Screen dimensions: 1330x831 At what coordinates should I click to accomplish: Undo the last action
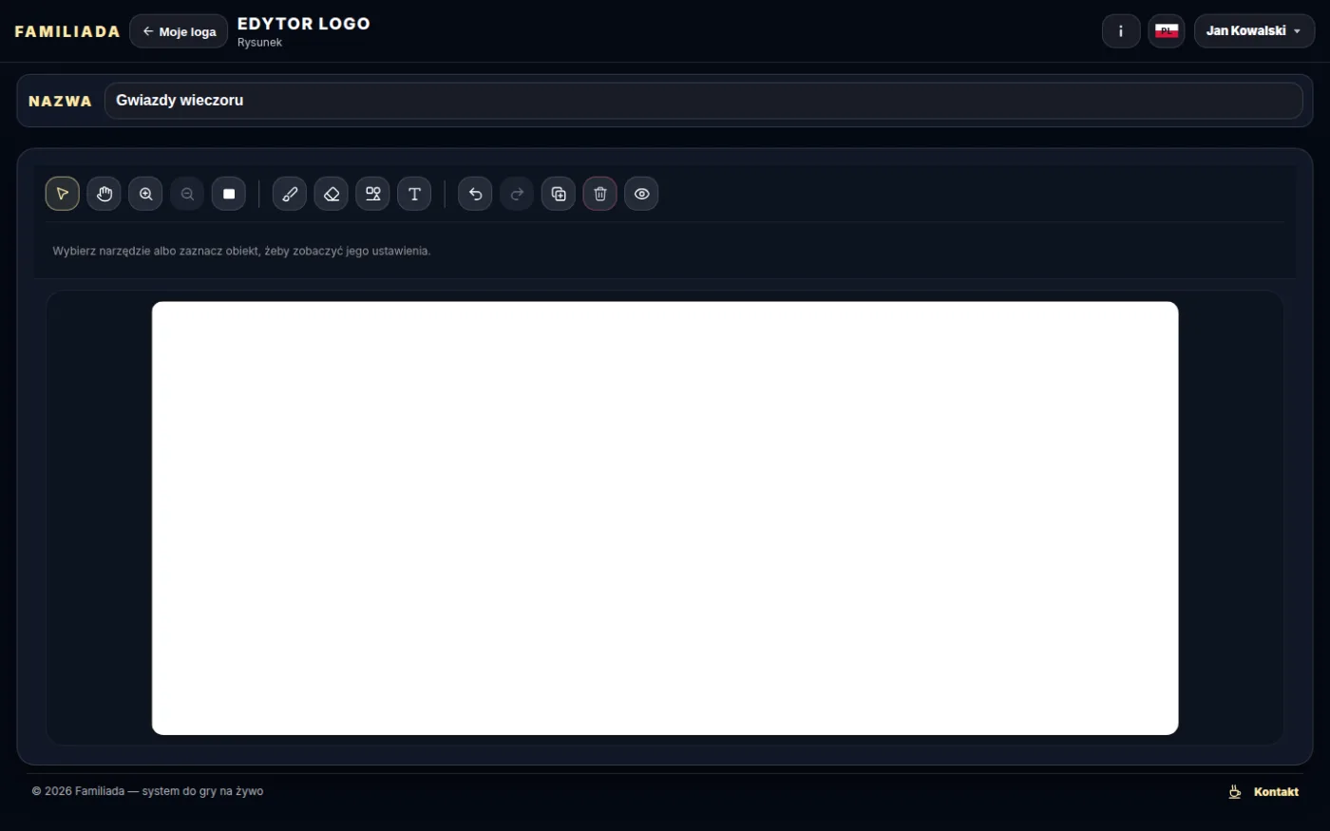475,194
